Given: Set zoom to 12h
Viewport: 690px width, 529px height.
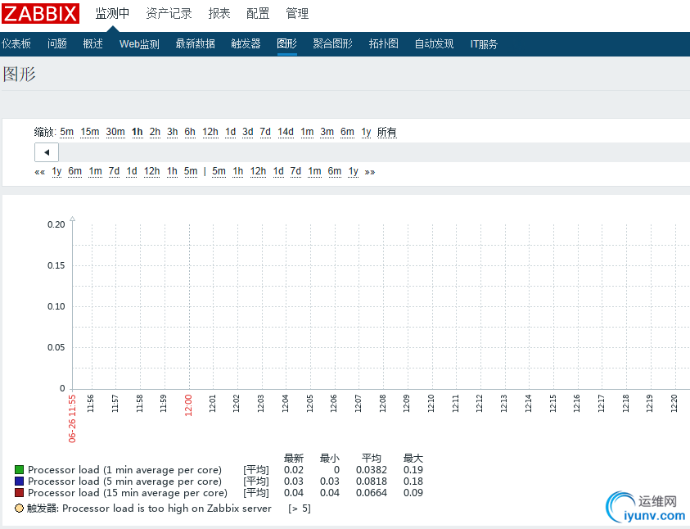Looking at the screenshot, I should [x=210, y=132].
